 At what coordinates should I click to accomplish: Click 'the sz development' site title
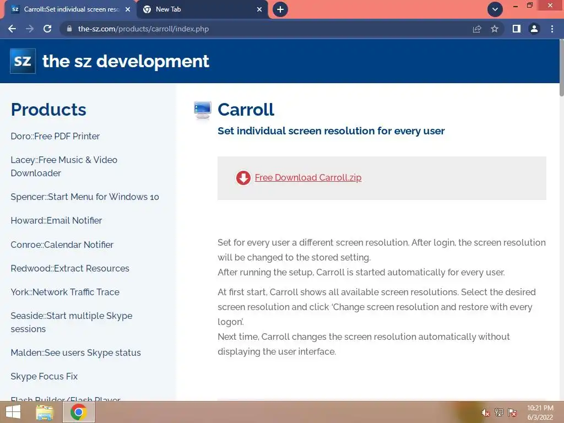[126, 61]
